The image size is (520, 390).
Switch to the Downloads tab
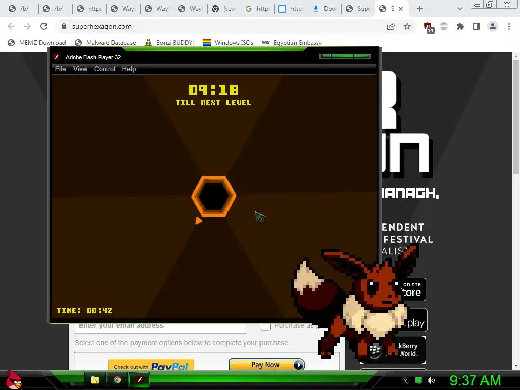[x=325, y=9]
